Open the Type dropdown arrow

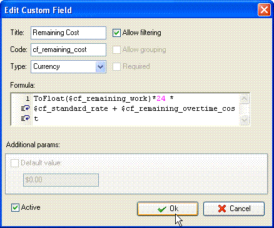tap(100, 67)
